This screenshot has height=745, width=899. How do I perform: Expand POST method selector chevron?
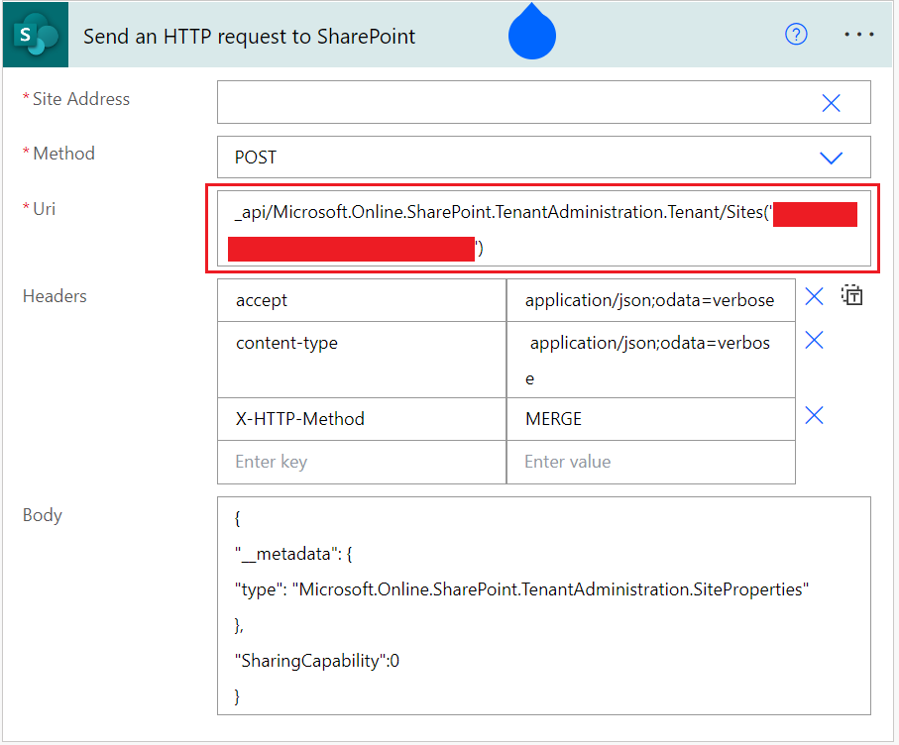tap(832, 157)
